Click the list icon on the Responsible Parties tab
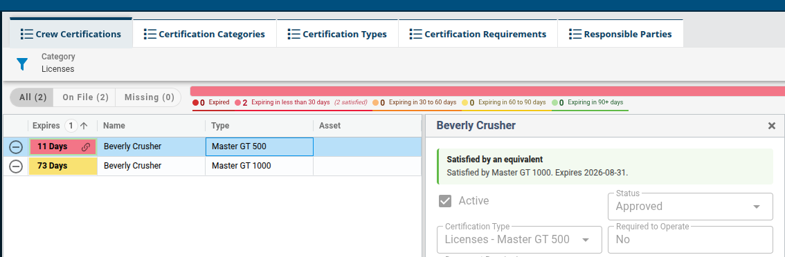Viewport: 785px width, 257px height. pyautogui.click(x=575, y=34)
